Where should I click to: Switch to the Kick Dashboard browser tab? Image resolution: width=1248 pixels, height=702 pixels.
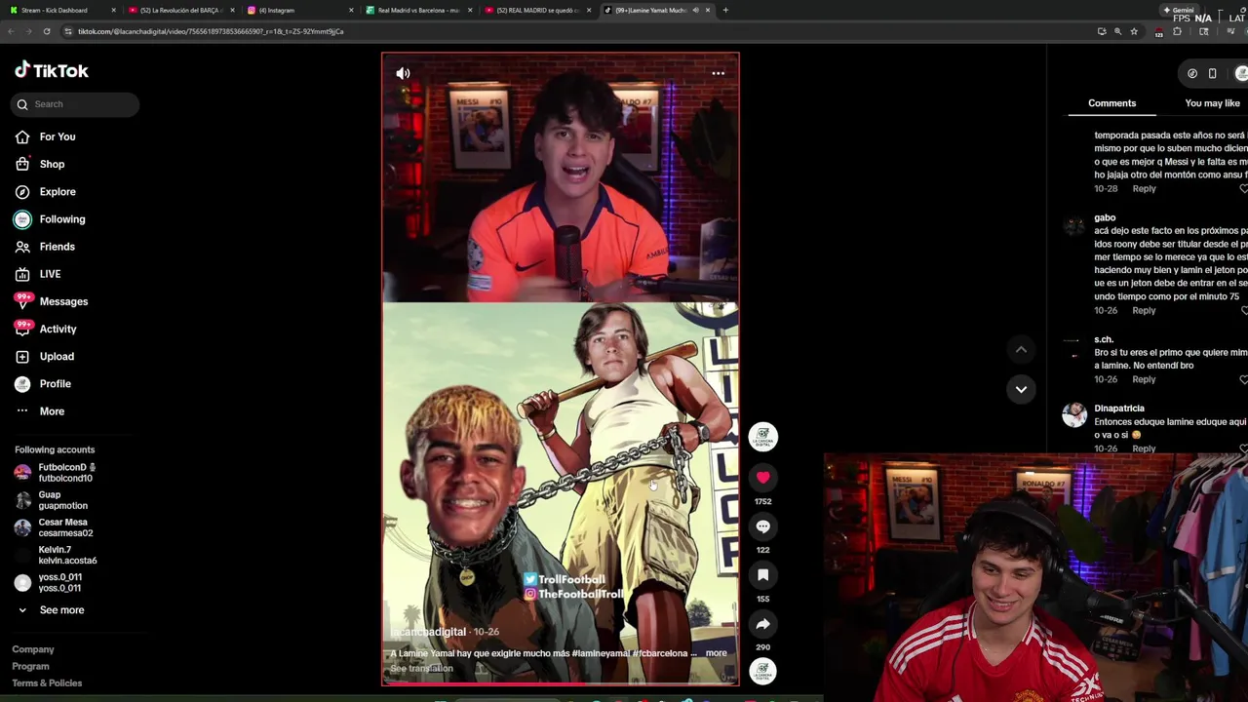coord(60,10)
